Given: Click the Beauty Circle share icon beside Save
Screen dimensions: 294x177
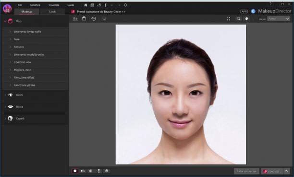Looking at the screenshot, I should point(99,5).
